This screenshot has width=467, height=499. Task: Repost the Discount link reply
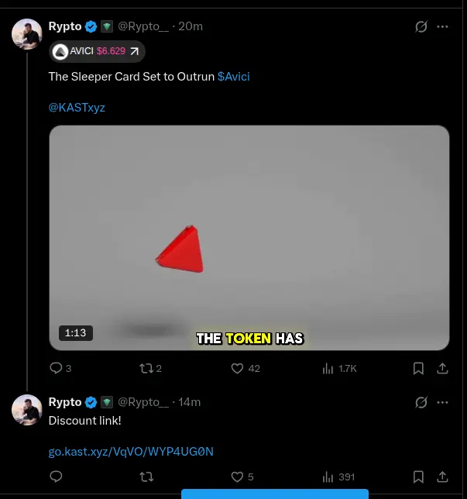pyautogui.click(x=145, y=477)
